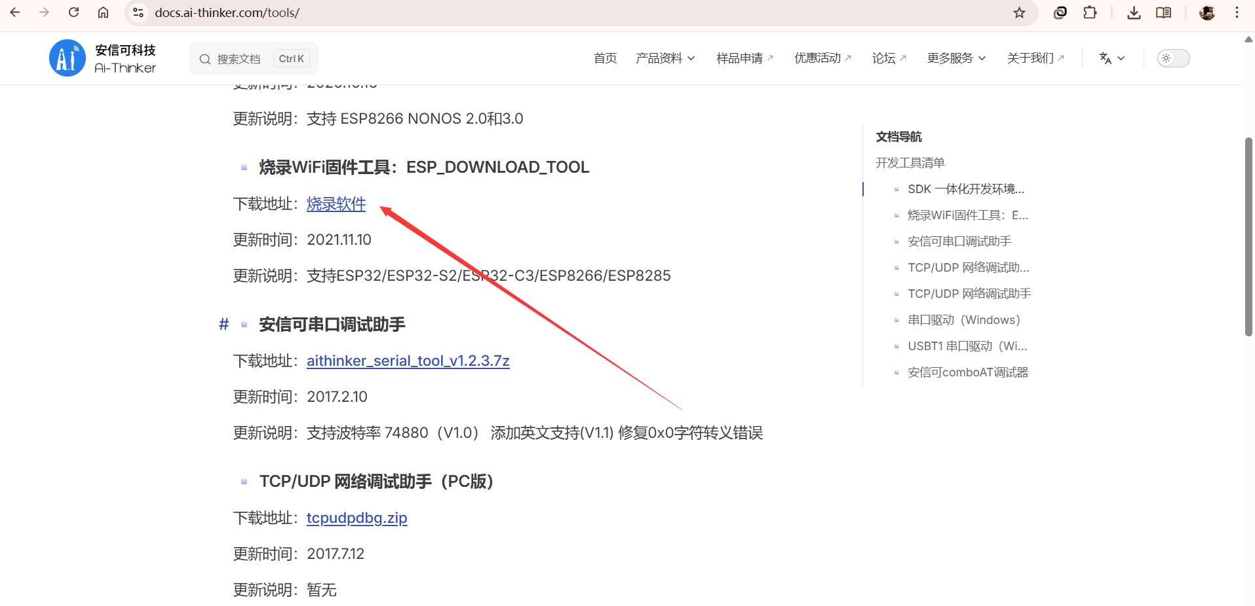Viewport: 1255px width, 606px height.
Task: Open 优惠活动 in the navbar
Action: [x=822, y=58]
